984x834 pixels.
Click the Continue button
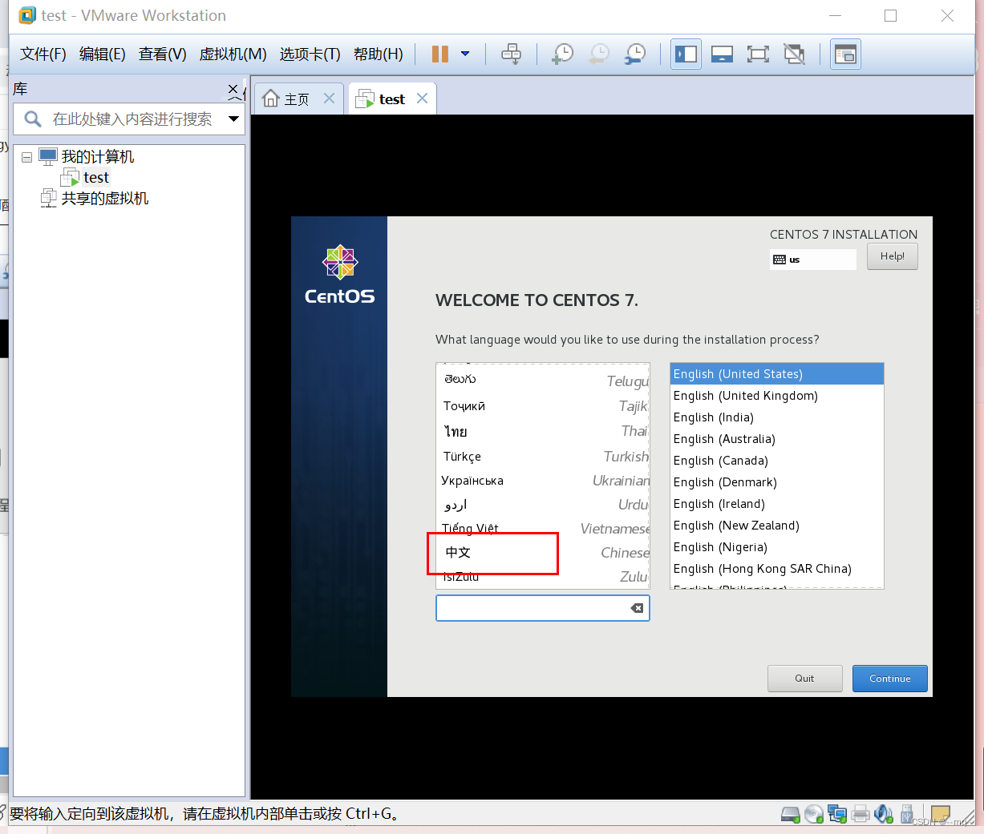(889, 679)
